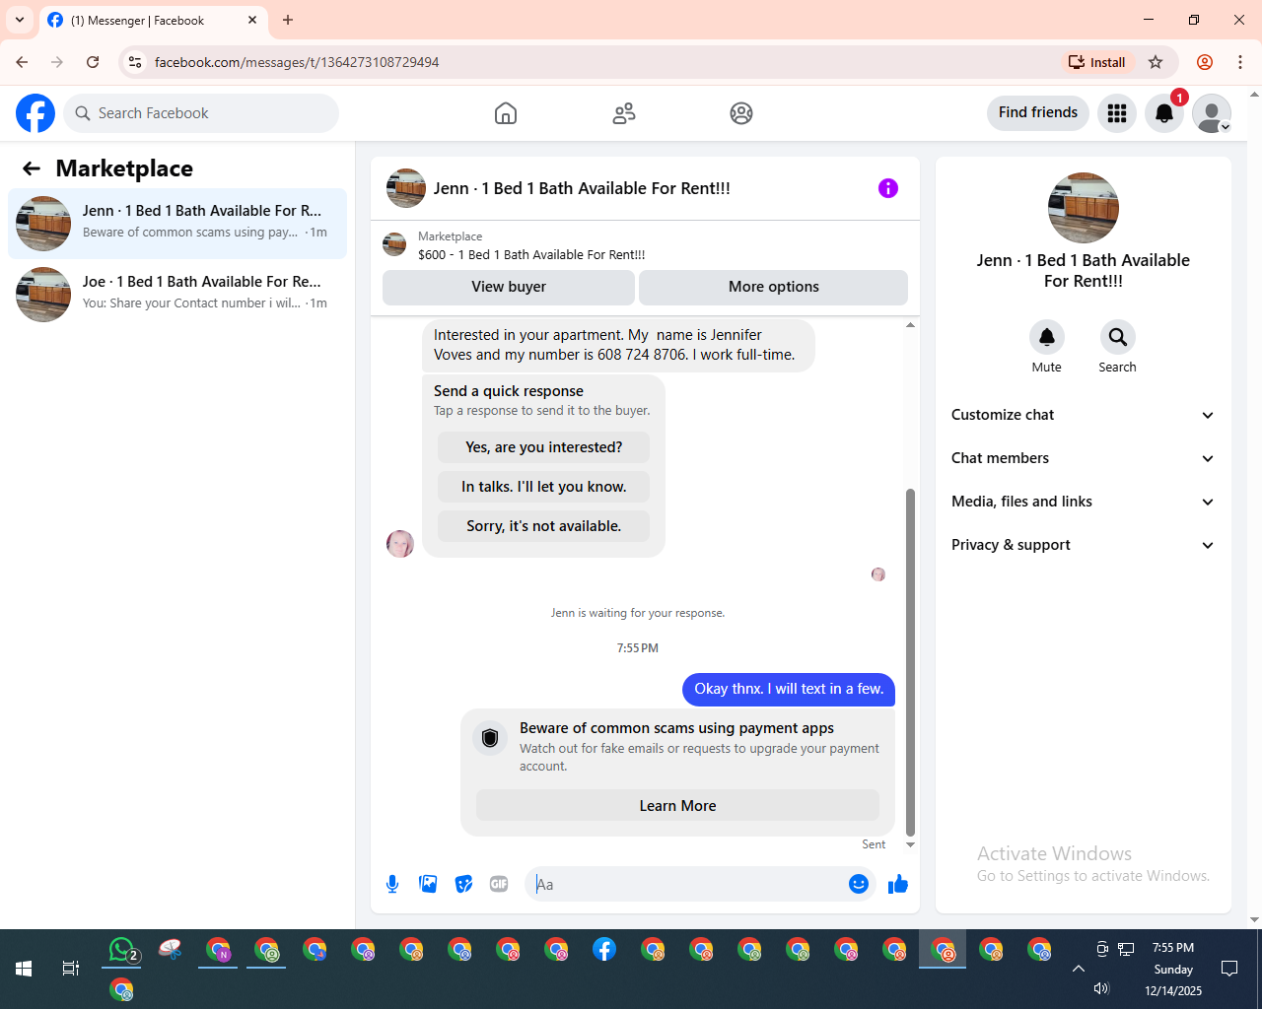Click the More options button
Viewport: 1262px width, 1009px height.
click(x=774, y=287)
